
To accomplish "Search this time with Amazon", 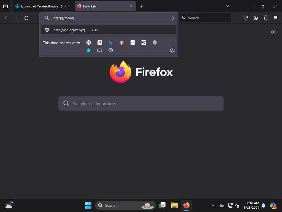I will [x=100, y=43].
